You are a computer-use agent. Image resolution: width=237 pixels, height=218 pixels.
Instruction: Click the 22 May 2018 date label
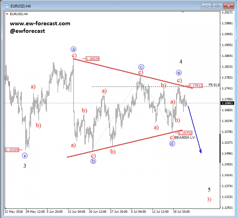point(14,212)
